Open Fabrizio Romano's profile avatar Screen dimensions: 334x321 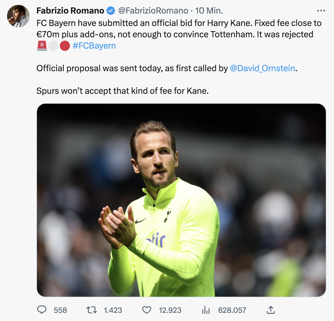click(x=18, y=16)
